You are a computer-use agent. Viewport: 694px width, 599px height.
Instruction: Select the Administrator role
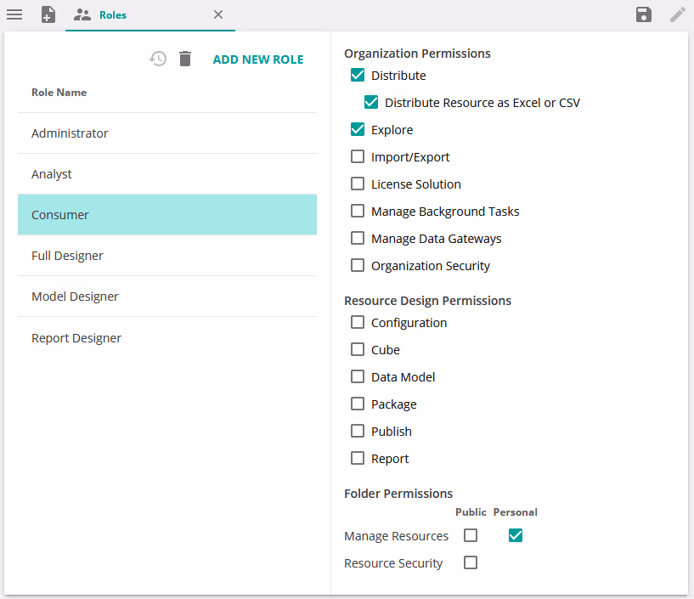70,133
